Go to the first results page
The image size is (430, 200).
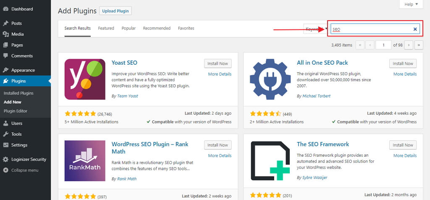point(360,45)
